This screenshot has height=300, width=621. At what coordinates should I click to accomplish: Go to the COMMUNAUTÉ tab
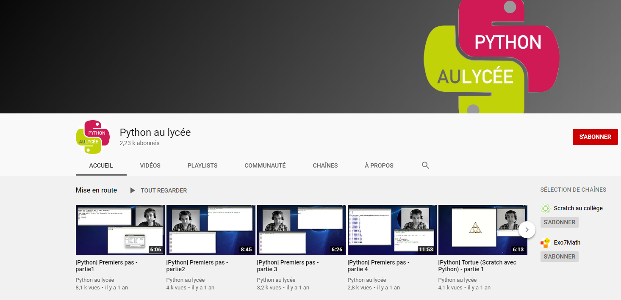click(265, 165)
